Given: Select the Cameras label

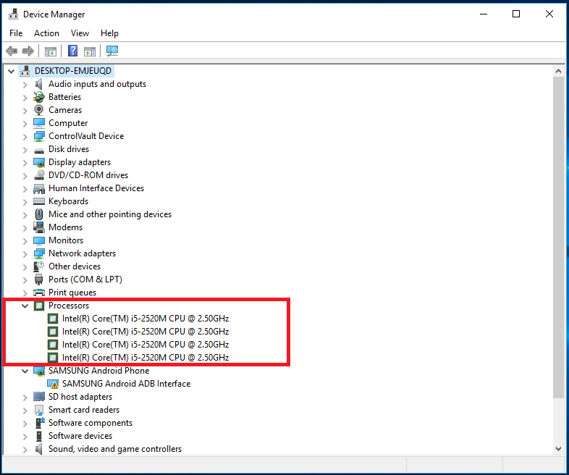Looking at the screenshot, I should pyautogui.click(x=65, y=110).
